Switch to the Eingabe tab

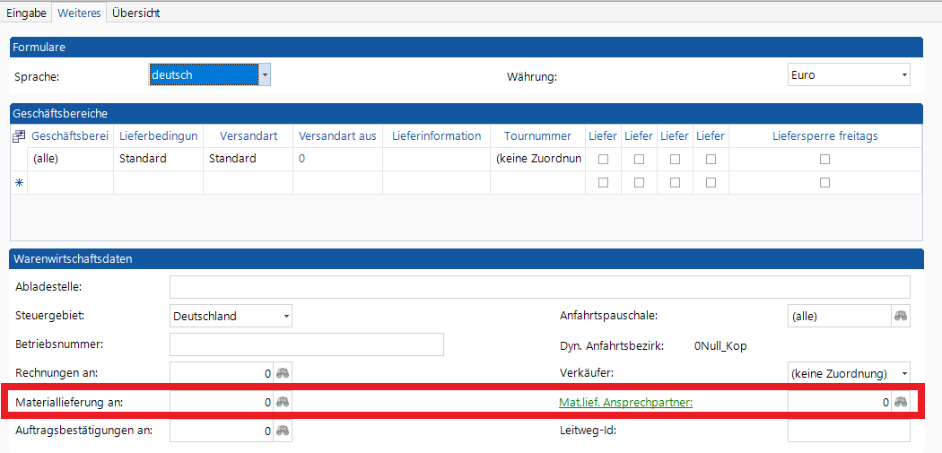click(x=26, y=13)
